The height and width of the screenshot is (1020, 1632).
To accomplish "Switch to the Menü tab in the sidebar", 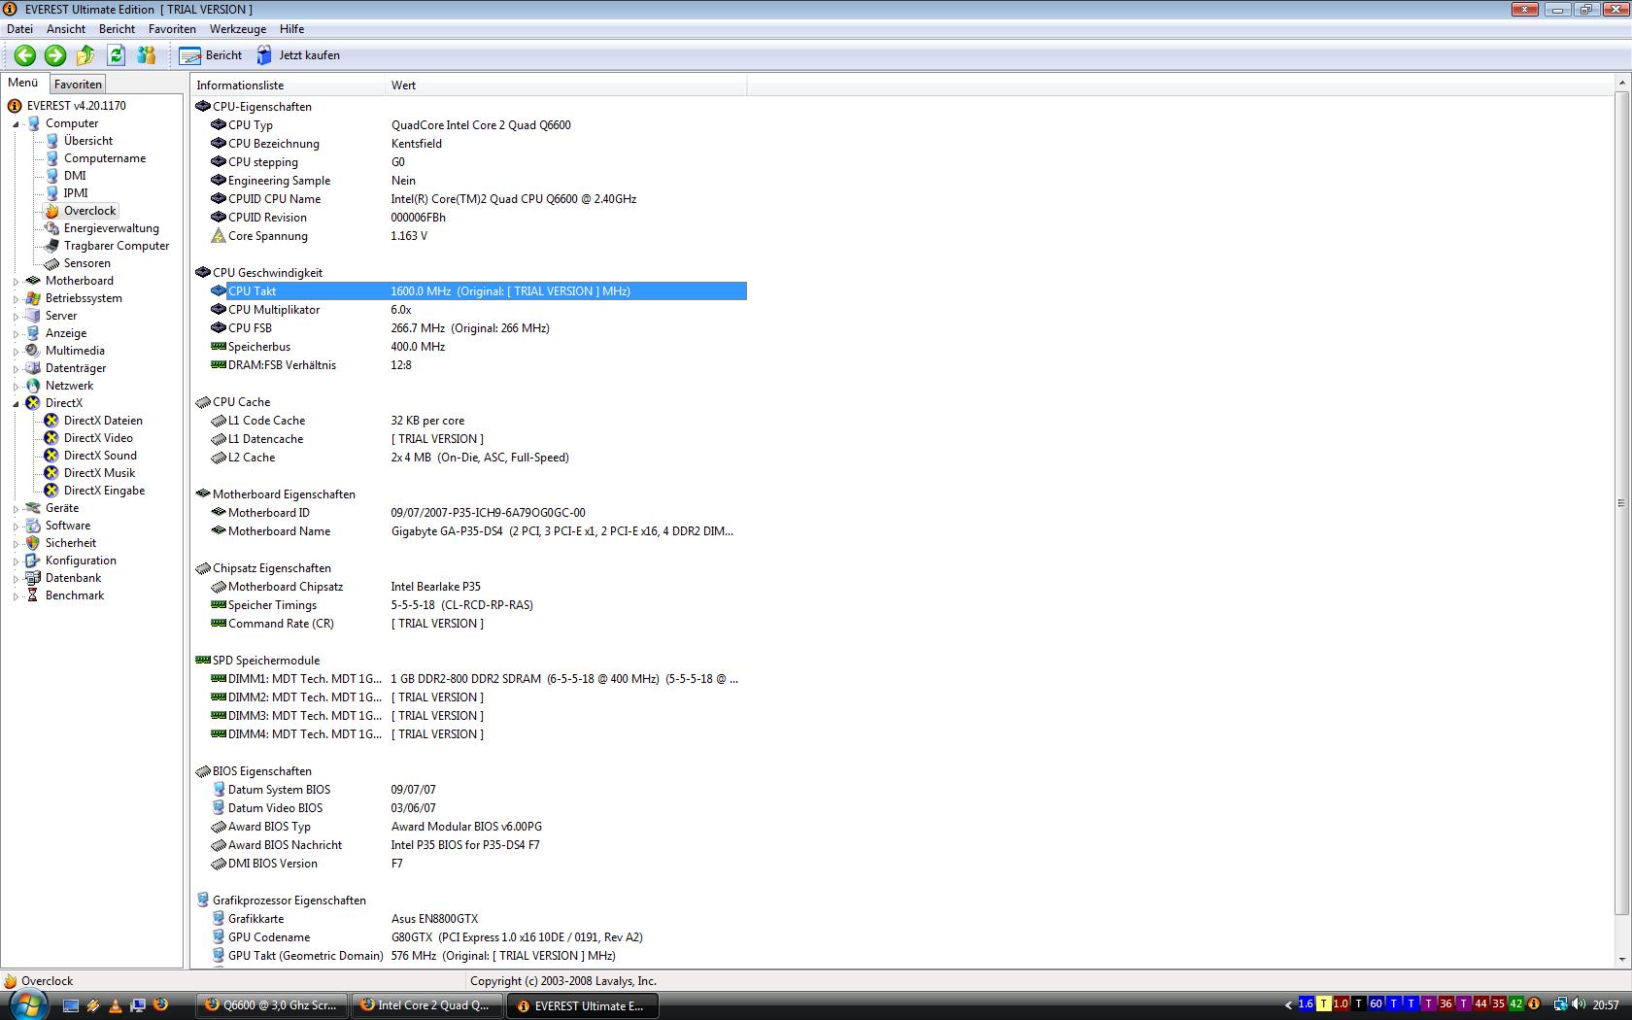I will 23,84.
